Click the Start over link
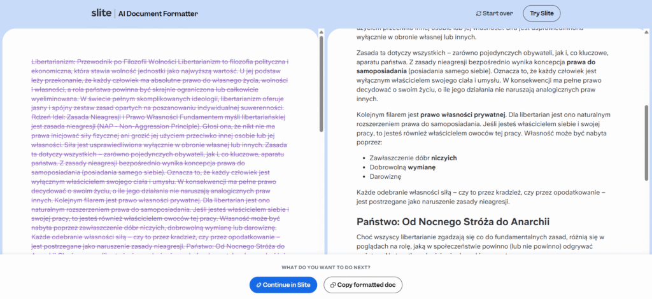Viewport: 652px width, 299px height. click(494, 13)
